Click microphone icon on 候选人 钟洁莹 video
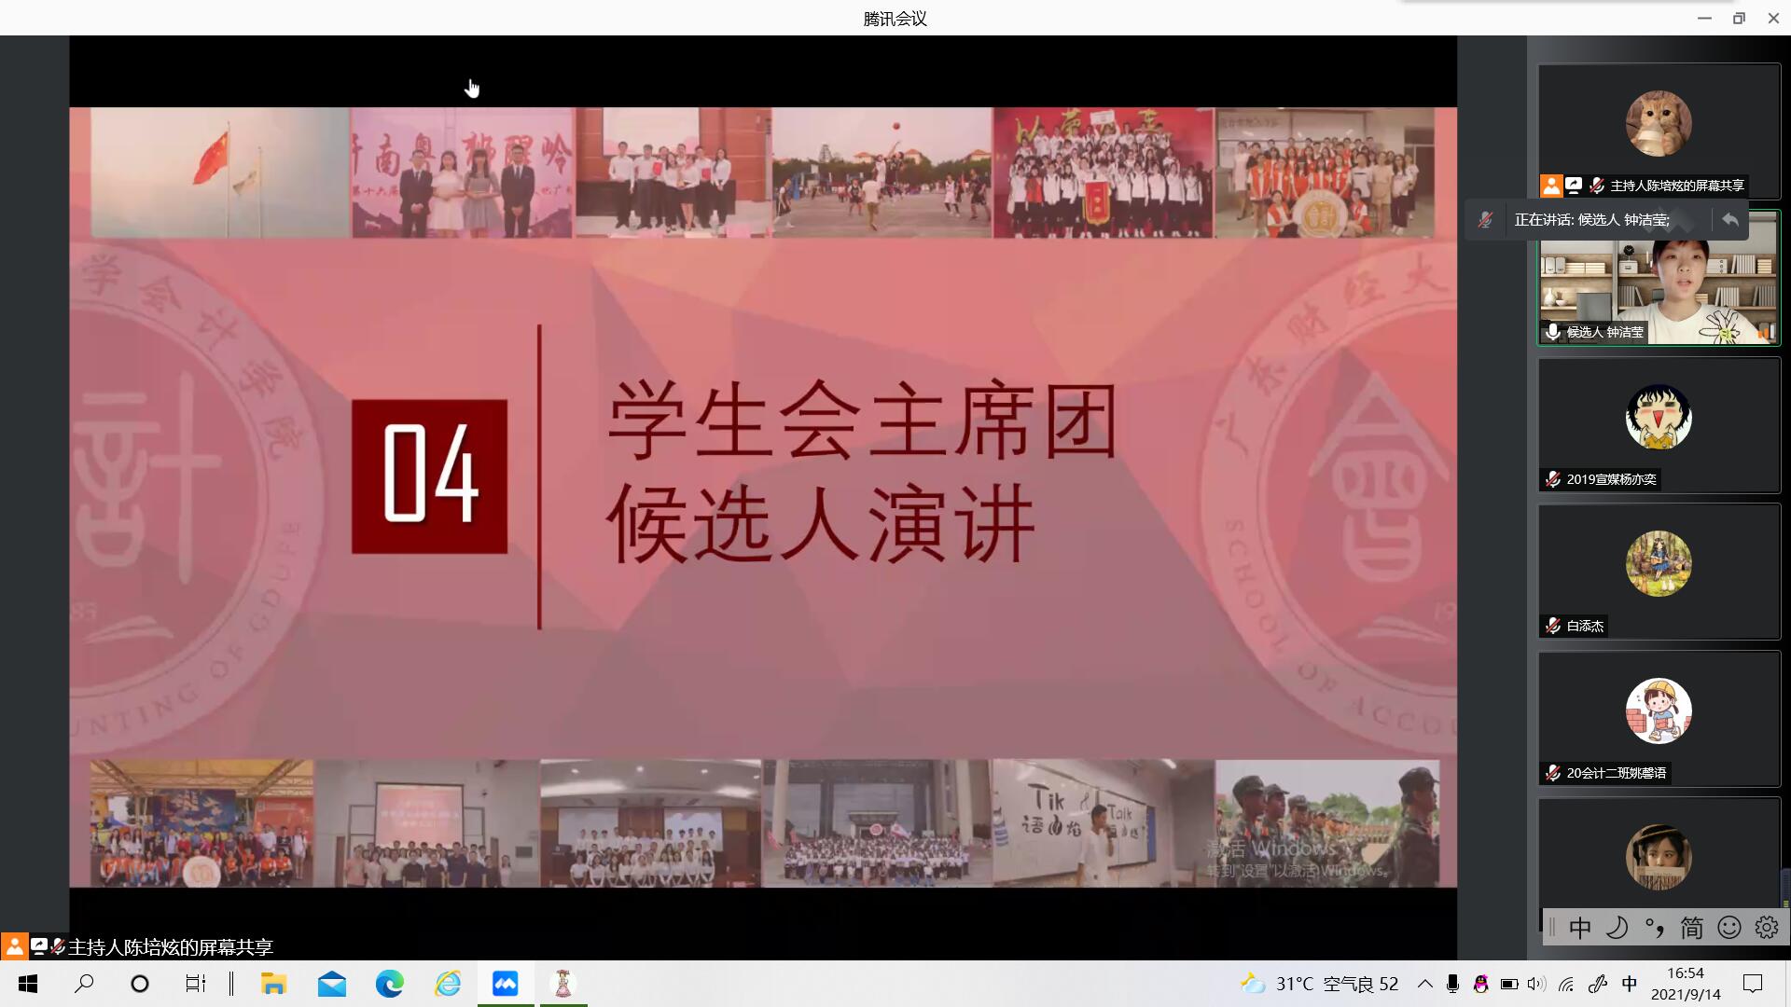Viewport: 1791px width, 1007px height. [x=1553, y=332]
